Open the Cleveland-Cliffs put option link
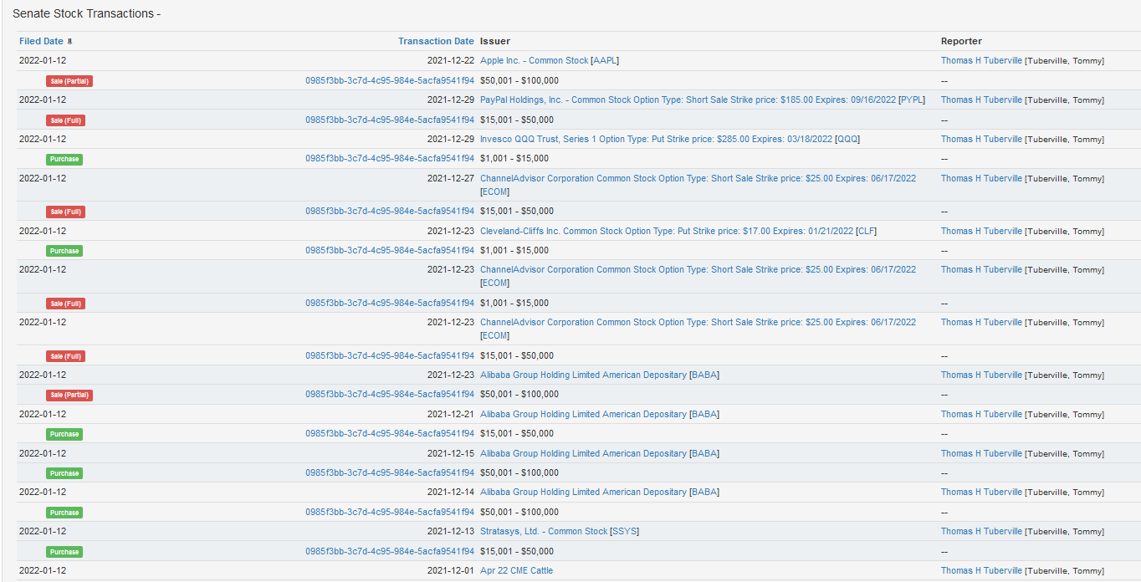1141x582 pixels. (x=665, y=231)
